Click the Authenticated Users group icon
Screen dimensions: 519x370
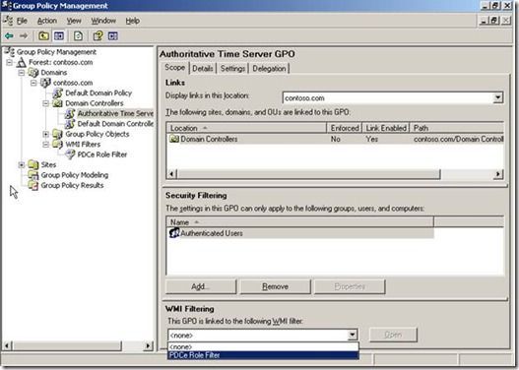174,233
